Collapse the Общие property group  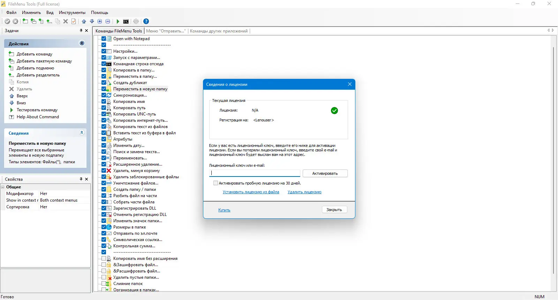(2, 187)
